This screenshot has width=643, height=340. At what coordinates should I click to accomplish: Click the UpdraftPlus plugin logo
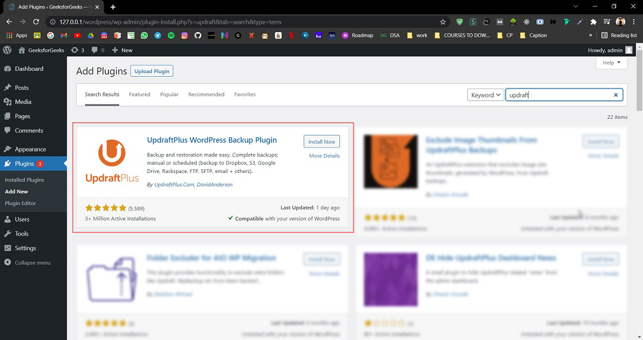click(112, 161)
